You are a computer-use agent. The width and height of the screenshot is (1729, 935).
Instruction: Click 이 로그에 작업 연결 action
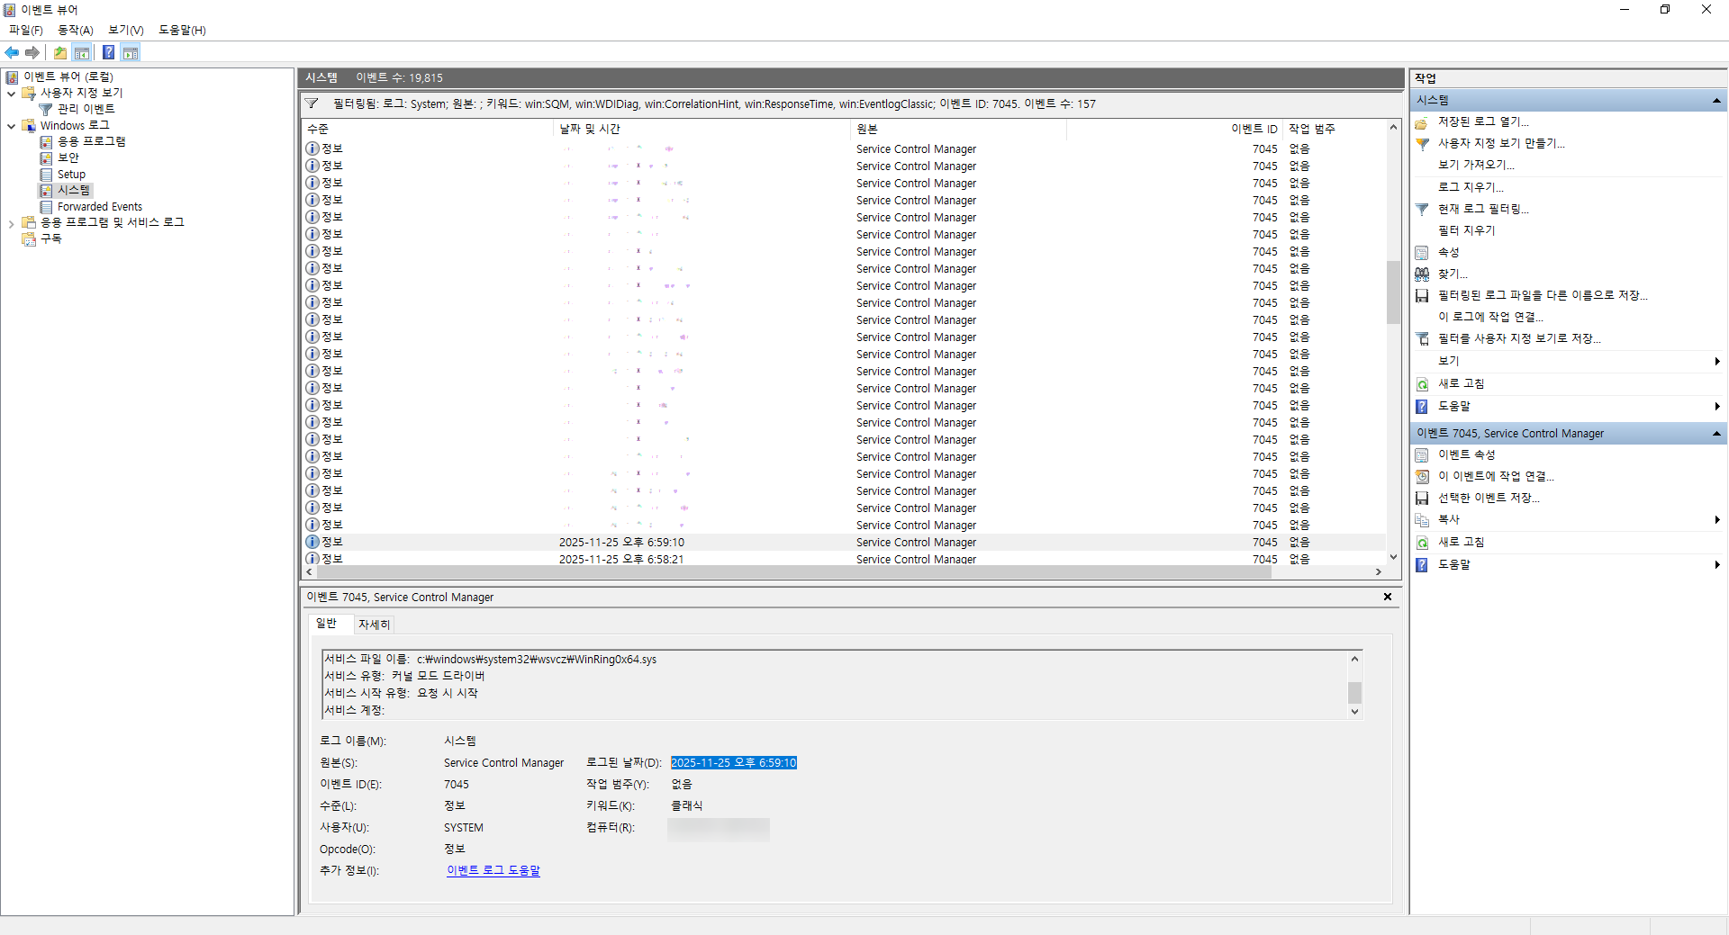[1490, 317]
